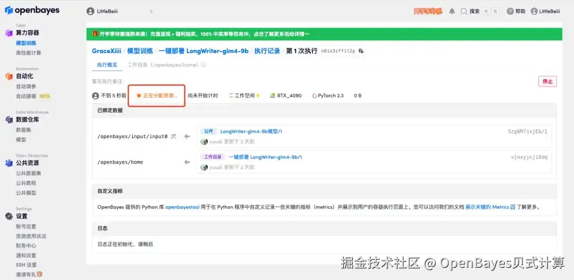This screenshot has width=574, height=280.
Task: Open 数据集 in the sidebar
Action: 23,130
